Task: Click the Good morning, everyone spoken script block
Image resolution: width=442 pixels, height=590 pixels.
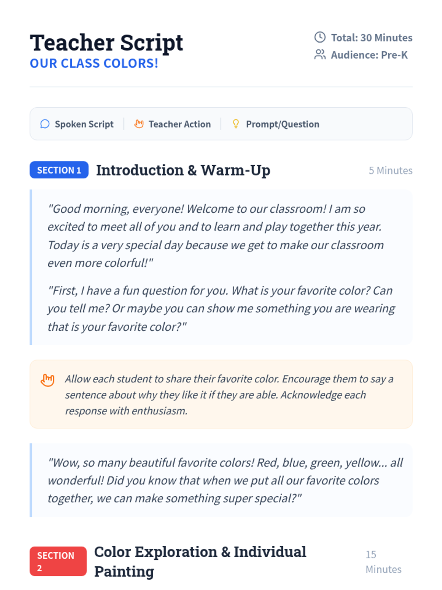Action: (221, 267)
